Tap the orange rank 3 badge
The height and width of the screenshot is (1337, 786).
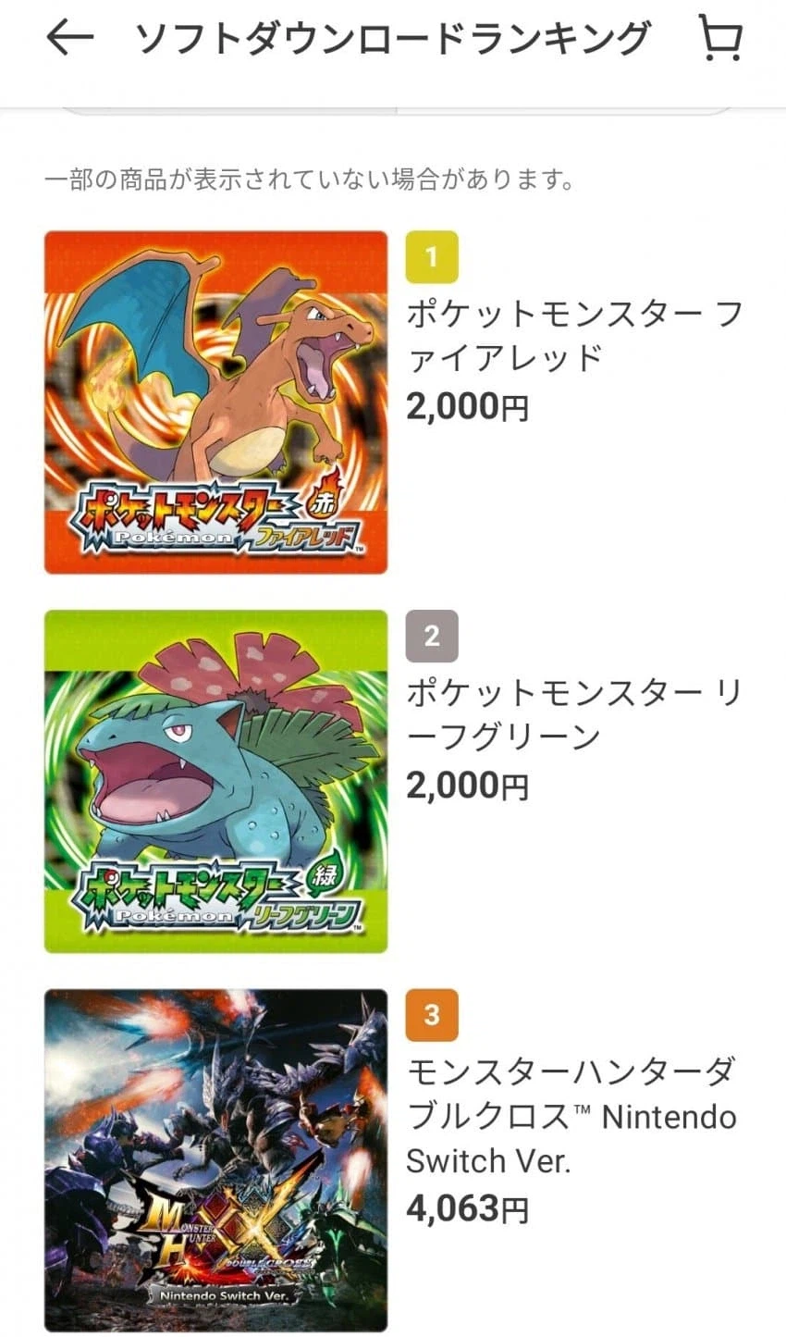click(432, 1015)
